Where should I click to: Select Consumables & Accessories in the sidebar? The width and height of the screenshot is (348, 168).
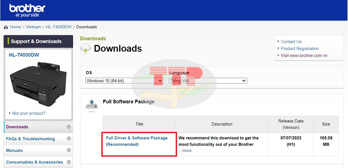[34, 162]
